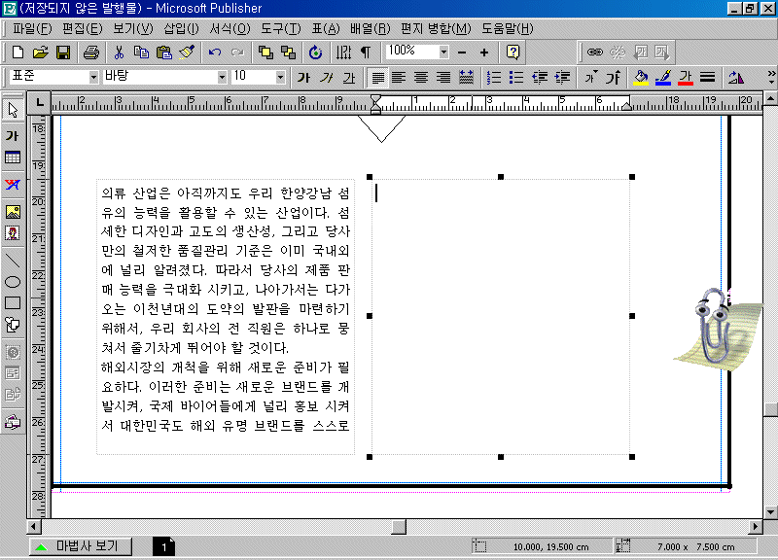Expand the font size dropdown
The height and width of the screenshot is (560, 778).
click(281, 77)
